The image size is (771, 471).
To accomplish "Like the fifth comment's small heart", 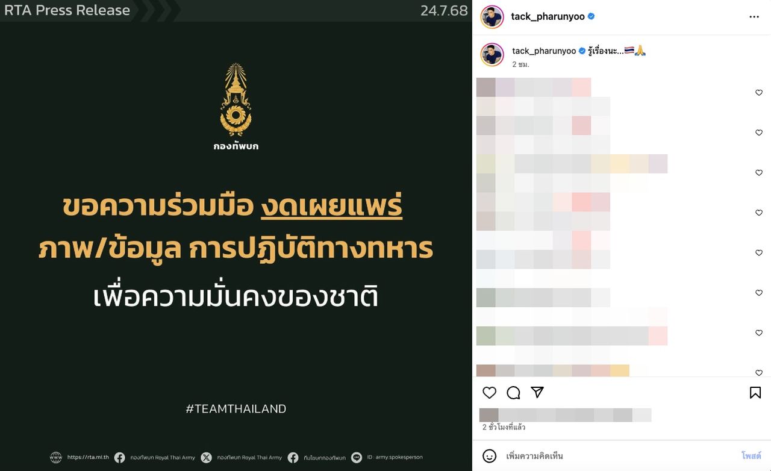I will (759, 253).
